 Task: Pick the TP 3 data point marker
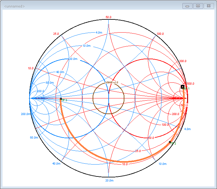[x=61, y=99]
